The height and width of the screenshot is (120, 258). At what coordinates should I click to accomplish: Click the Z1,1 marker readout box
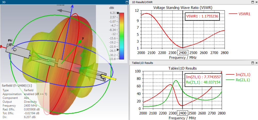click(x=203, y=80)
